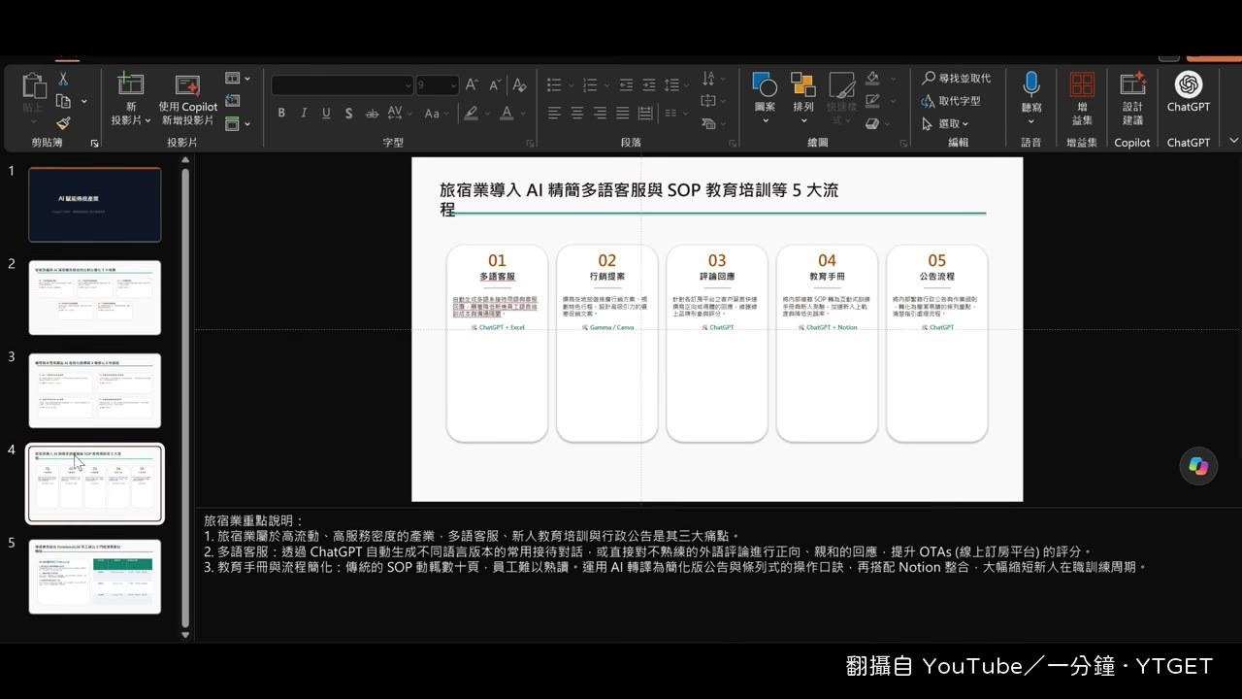Align text right in paragraph group
Viewport: 1242px width, 699px height.
600,114
